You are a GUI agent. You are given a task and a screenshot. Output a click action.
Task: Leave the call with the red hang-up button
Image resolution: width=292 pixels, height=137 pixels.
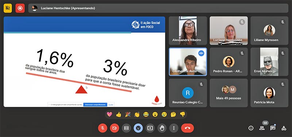pos(187,128)
